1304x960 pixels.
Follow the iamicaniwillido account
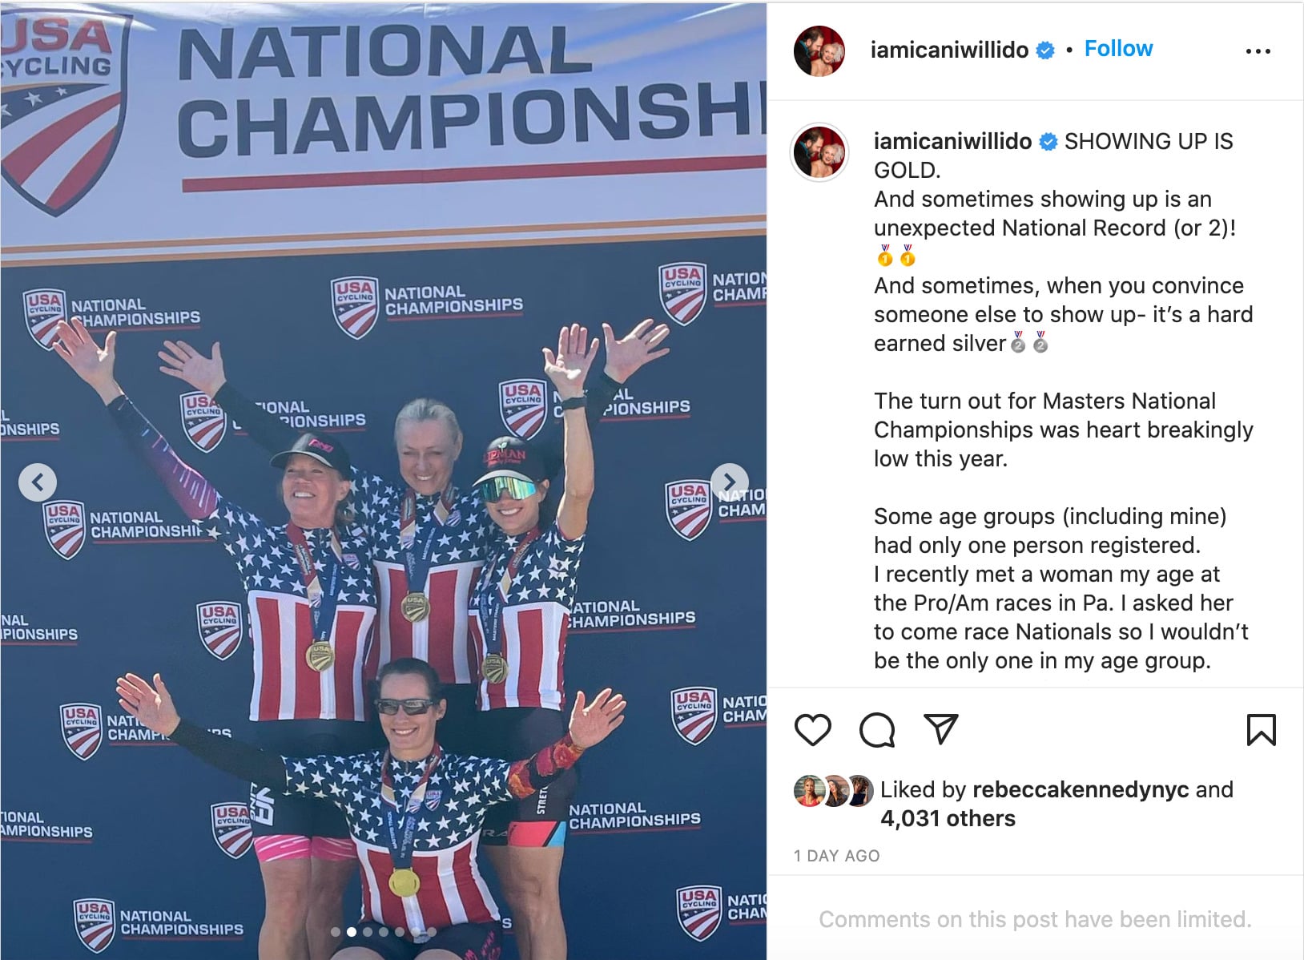click(1118, 49)
